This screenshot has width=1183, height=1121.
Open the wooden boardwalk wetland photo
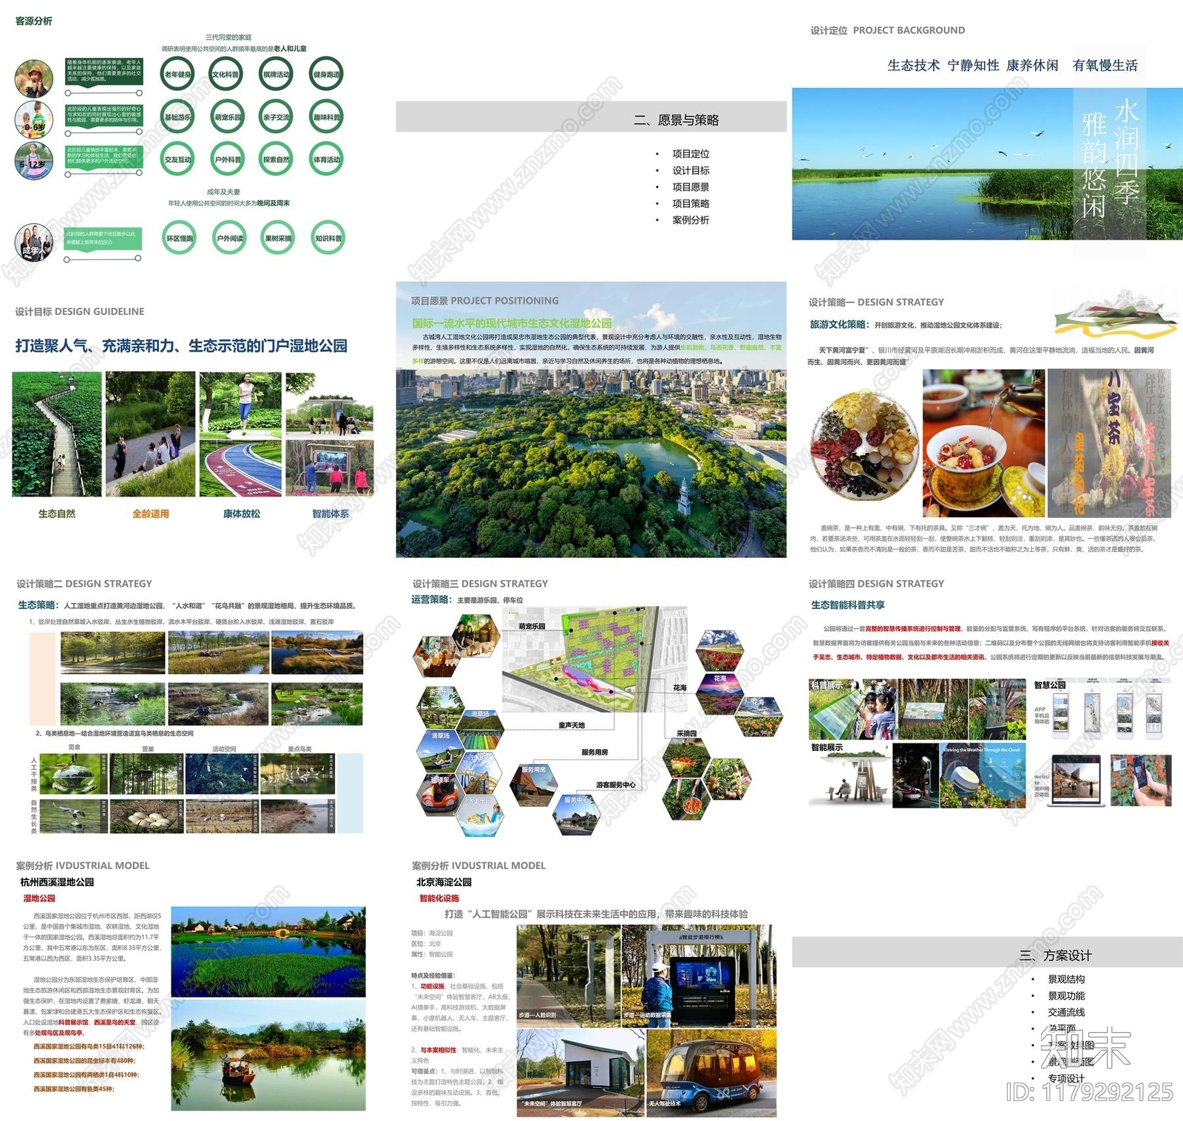[x=57, y=434]
